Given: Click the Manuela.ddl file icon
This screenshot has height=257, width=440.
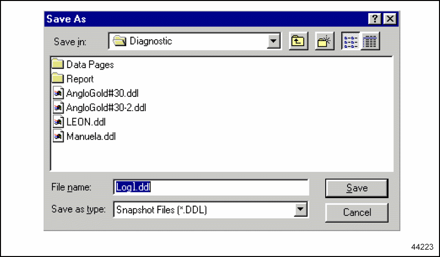Looking at the screenshot, I should (58, 136).
